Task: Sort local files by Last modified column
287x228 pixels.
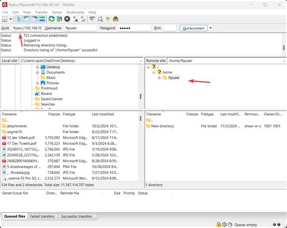Action: pos(104,114)
